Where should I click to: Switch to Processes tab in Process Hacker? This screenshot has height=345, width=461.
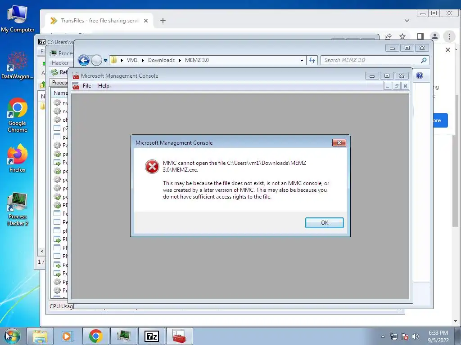pyautogui.click(x=59, y=83)
